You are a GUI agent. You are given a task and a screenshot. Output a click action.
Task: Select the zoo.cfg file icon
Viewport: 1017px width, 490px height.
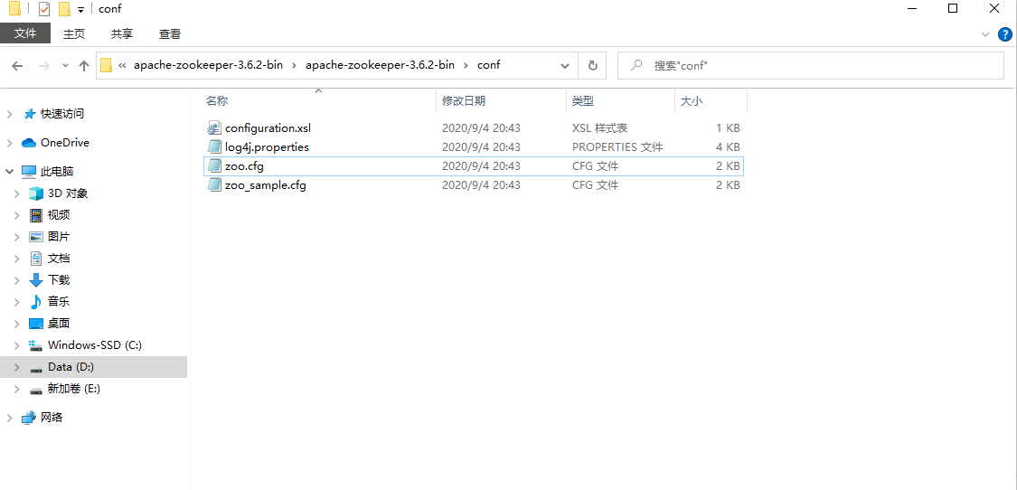[214, 166]
